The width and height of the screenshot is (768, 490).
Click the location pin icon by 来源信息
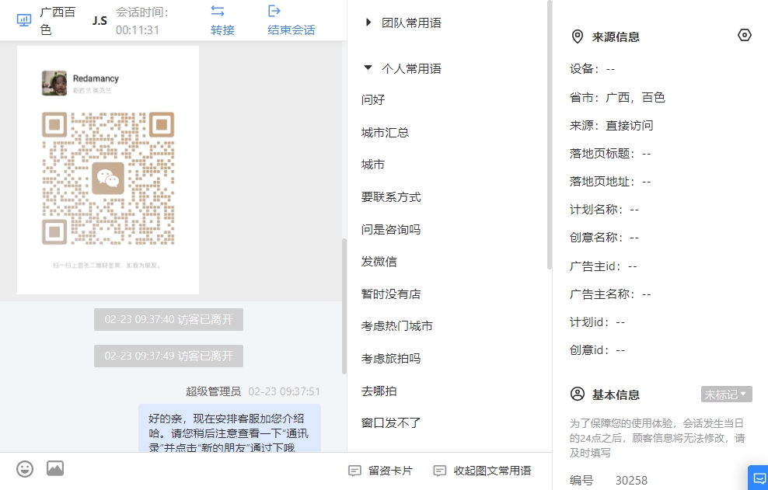coord(578,36)
